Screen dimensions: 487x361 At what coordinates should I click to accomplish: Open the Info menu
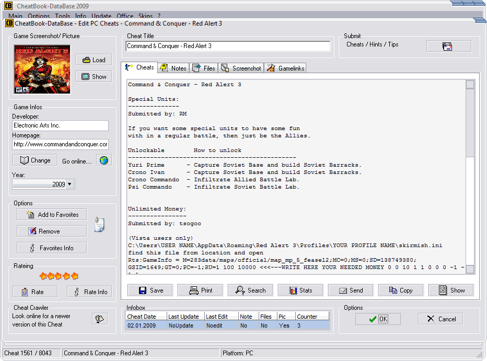pos(80,16)
